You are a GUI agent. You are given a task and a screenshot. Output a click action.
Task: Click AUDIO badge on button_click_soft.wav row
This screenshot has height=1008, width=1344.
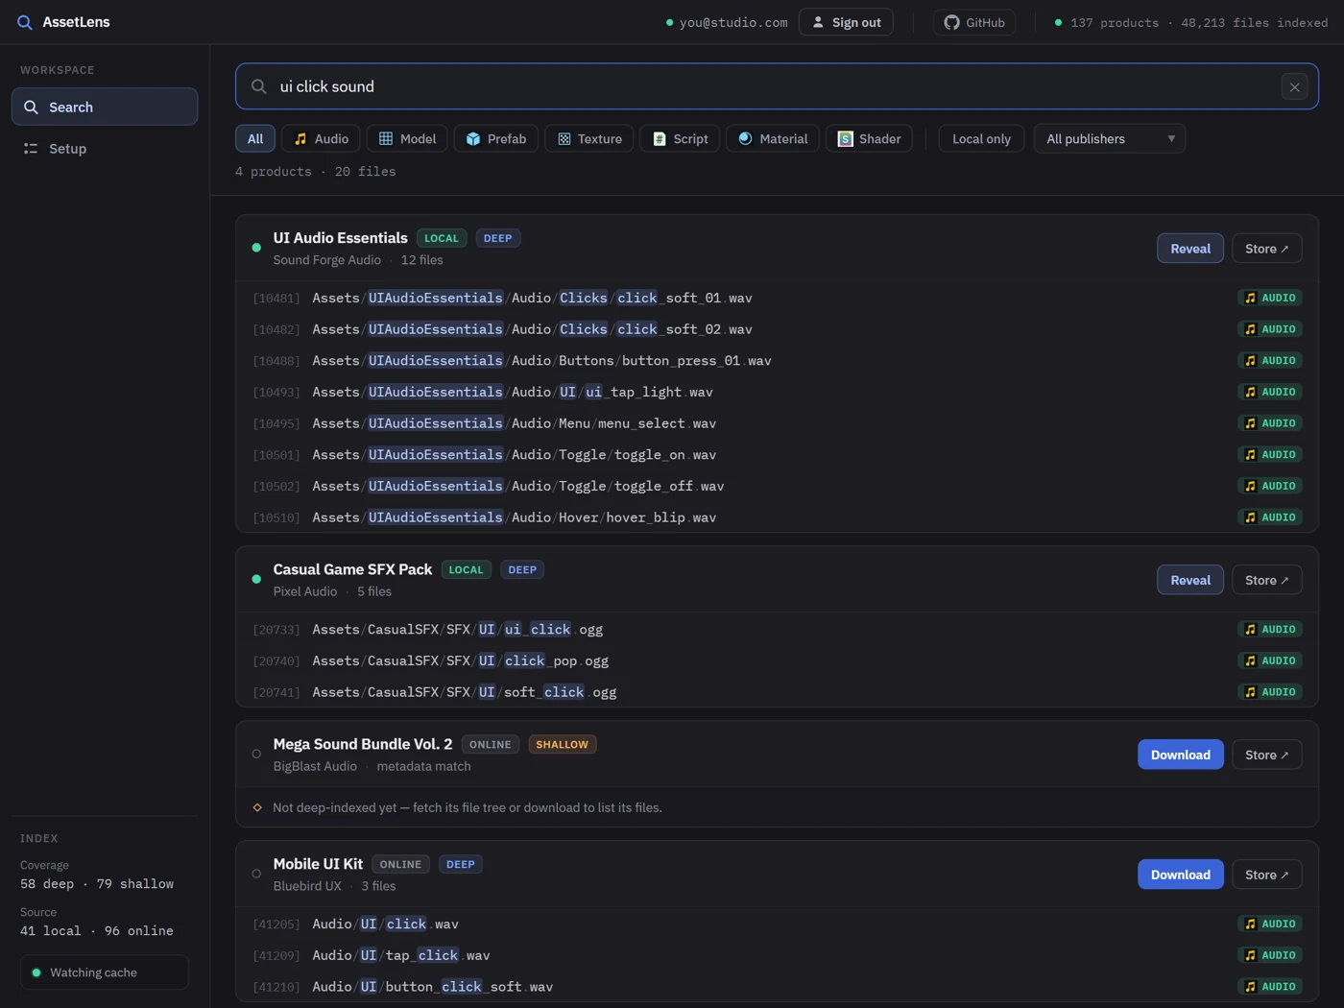coord(1269,987)
